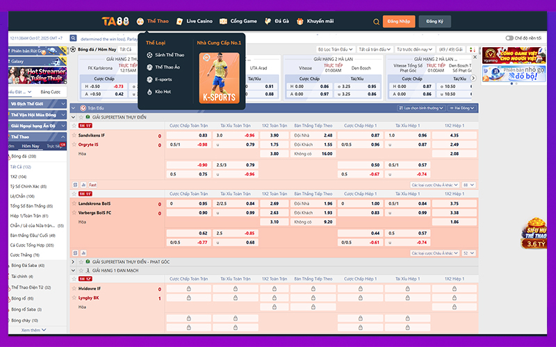The image size is (556, 347).
Task: Click the Đăng Ký register button
Action: pyautogui.click(x=434, y=22)
